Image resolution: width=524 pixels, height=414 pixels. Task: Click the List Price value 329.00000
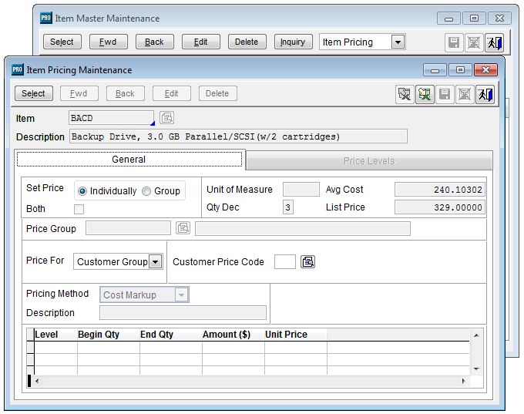(x=439, y=207)
